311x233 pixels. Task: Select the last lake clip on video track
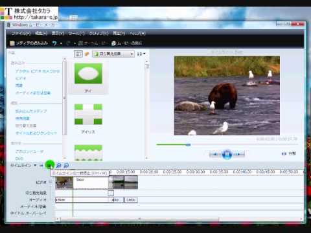point(131,183)
